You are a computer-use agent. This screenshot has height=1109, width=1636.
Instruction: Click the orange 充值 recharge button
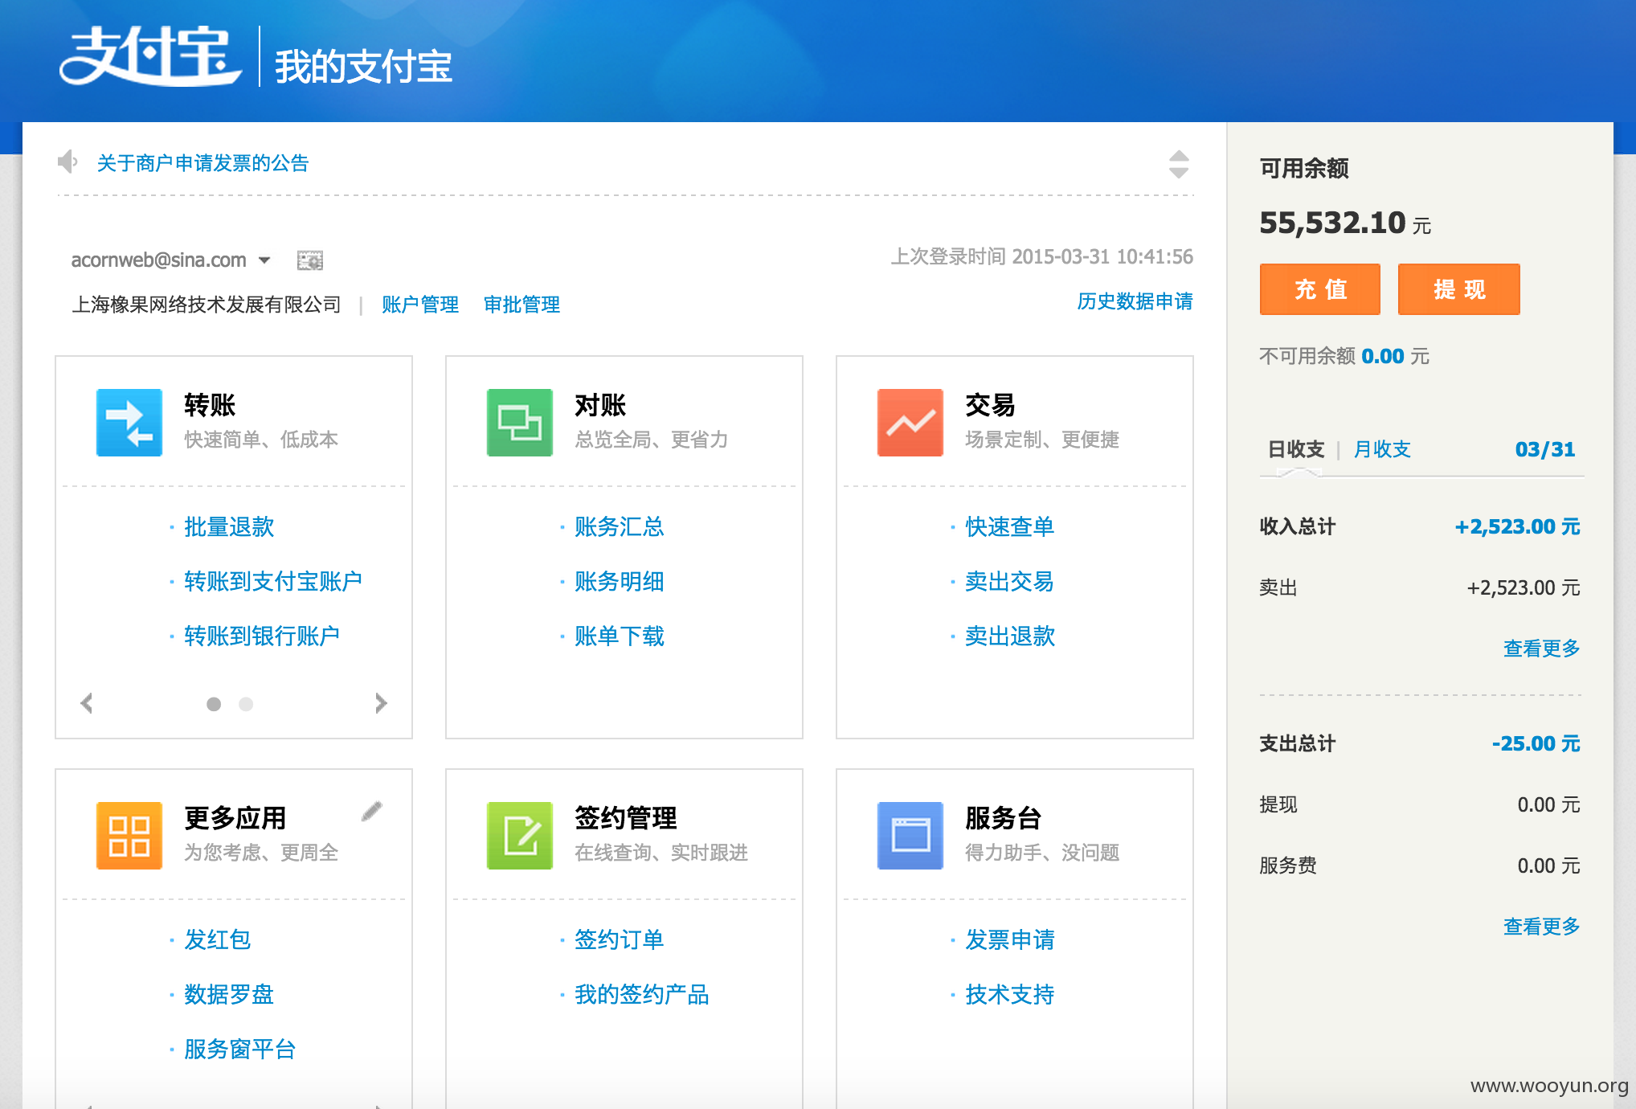pyautogui.click(x=1320, y=289)
